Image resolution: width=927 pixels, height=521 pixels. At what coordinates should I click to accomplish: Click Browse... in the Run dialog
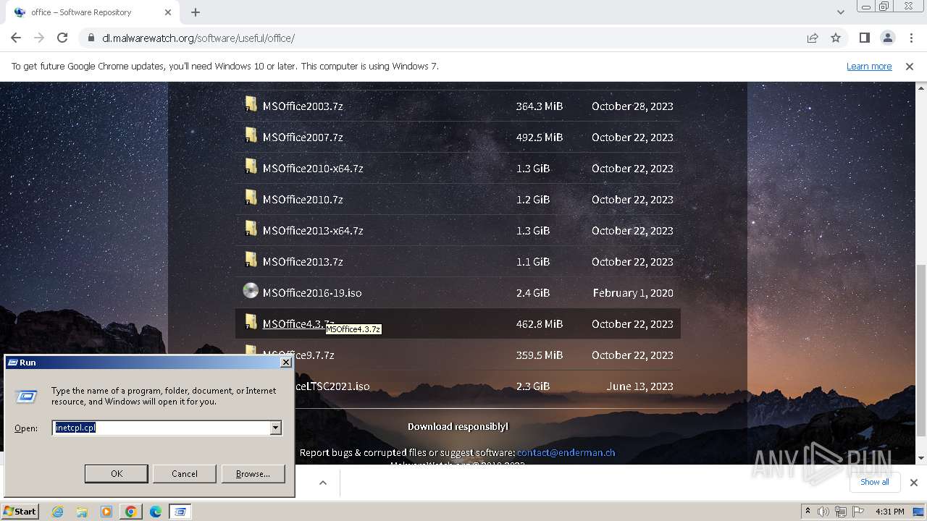pos(253,473)
